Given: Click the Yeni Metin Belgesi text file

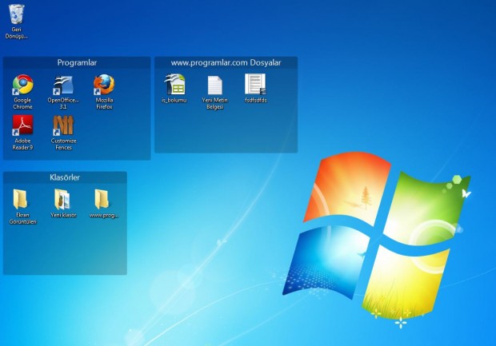Looking at the screenshot, I should [214, 85].
